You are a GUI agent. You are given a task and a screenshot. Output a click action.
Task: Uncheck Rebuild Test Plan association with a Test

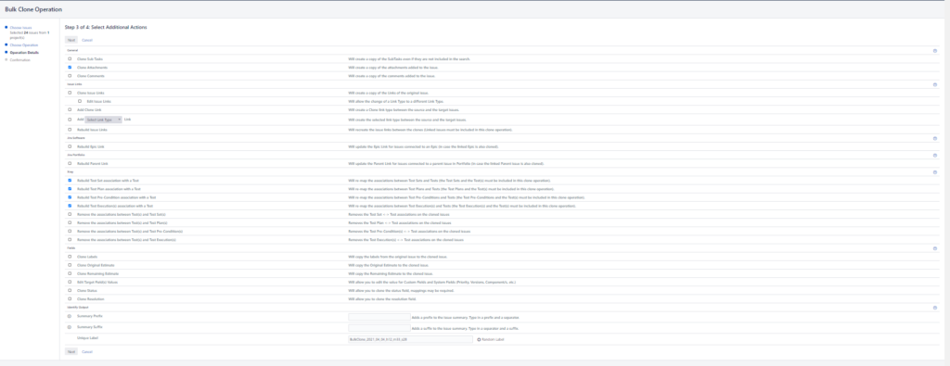(x=70, y=189)
